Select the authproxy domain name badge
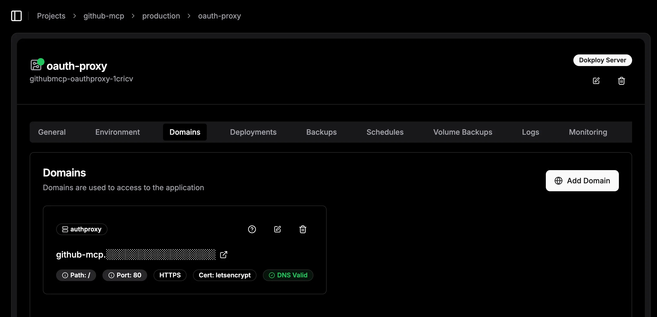 82,229
